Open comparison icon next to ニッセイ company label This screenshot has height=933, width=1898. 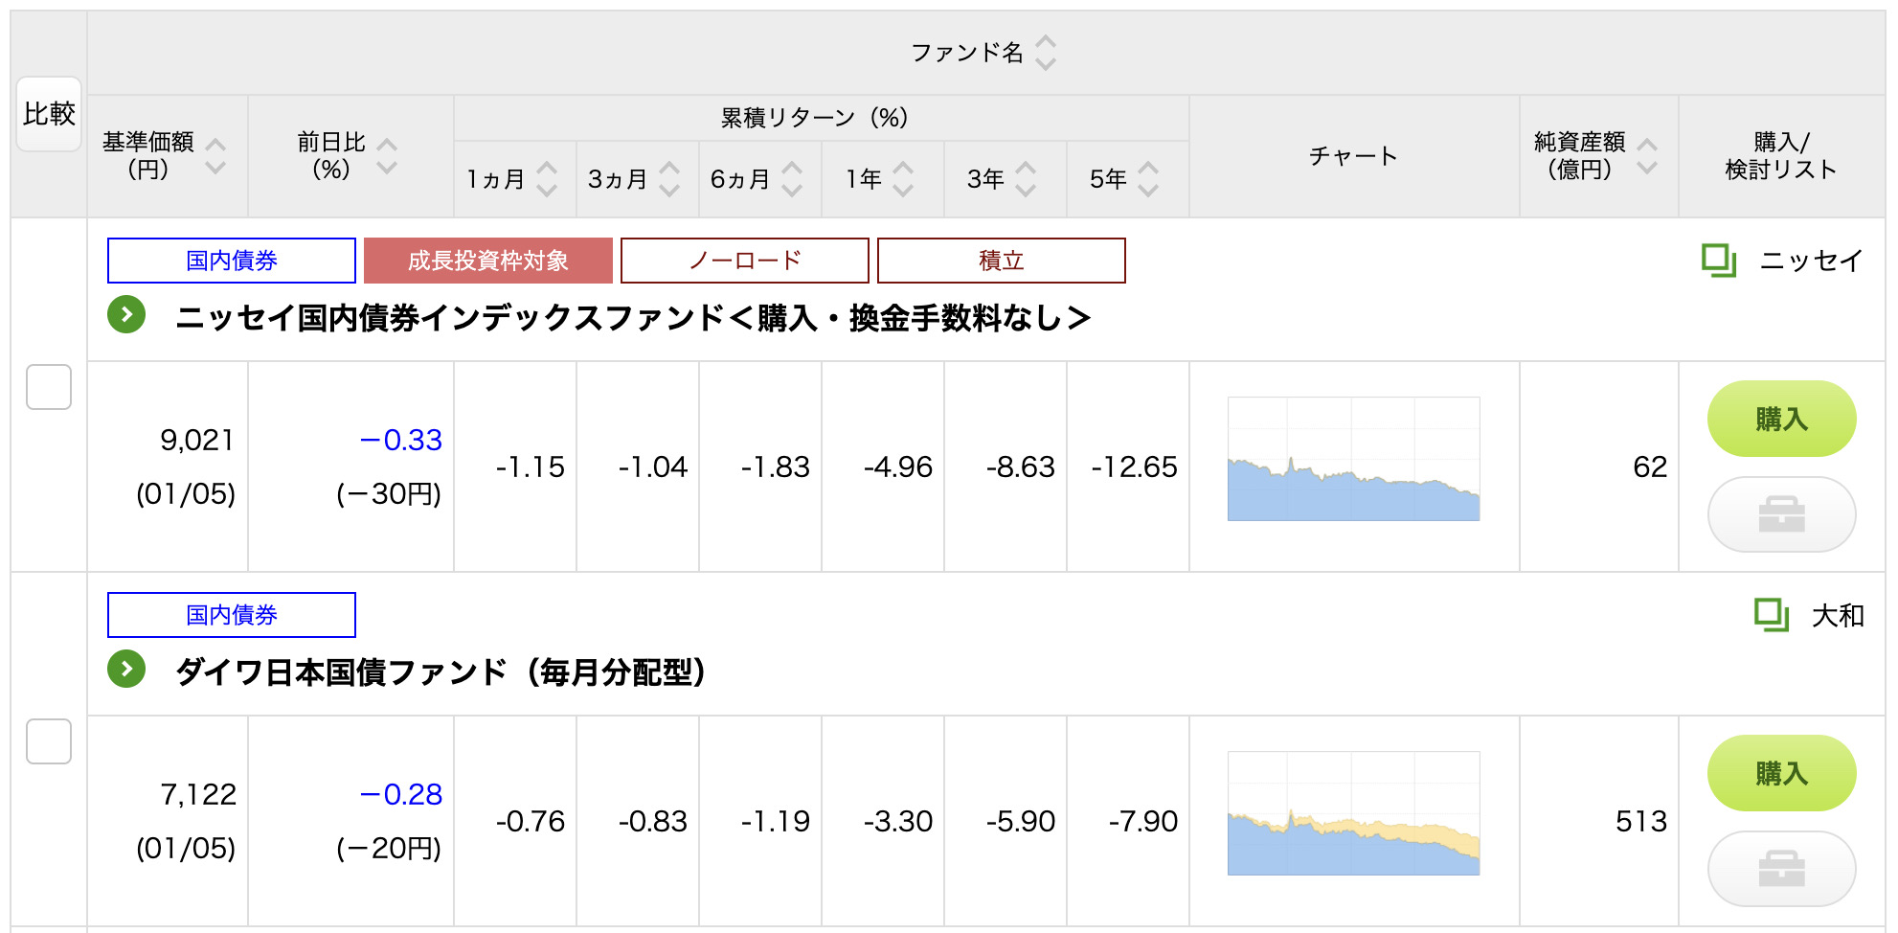(1718, 259)
